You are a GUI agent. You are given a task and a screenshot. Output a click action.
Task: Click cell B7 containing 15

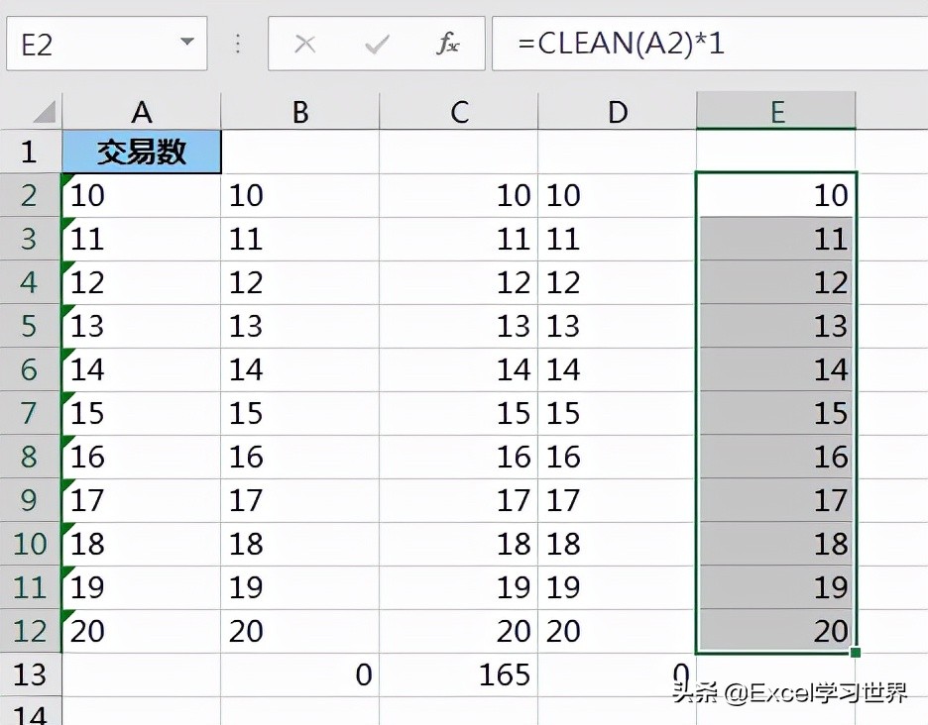point(300,413)
